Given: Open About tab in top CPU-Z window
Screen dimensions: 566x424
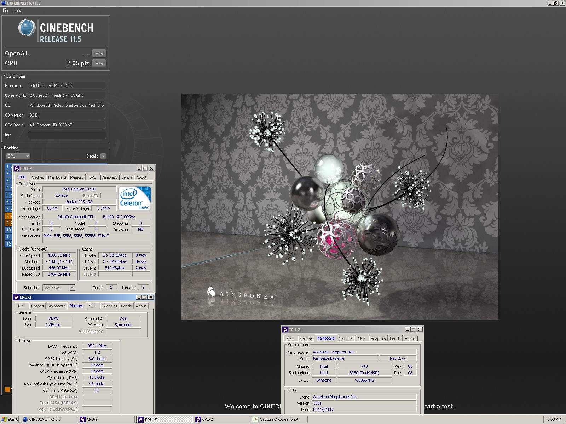Looking at the screenshot, I should [x=141, y=177].
